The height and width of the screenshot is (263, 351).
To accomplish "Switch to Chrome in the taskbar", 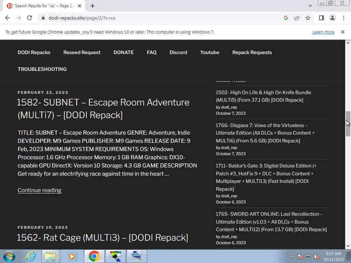I will pos(94,256).
